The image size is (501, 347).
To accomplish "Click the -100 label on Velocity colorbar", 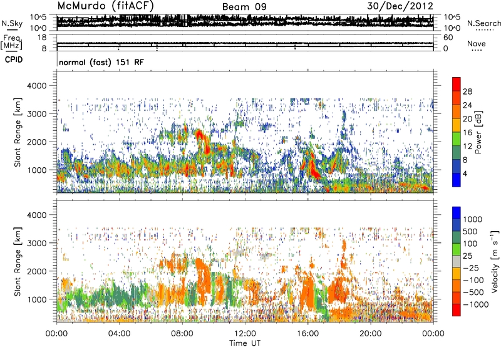I will pos(473,280).
